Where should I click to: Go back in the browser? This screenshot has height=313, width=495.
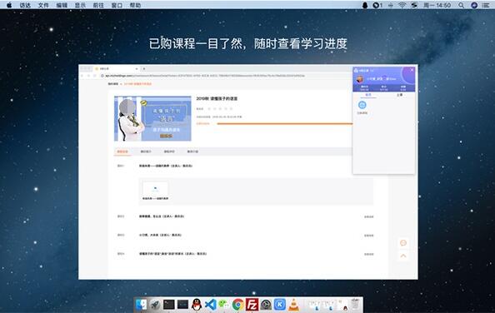click(x=82, y=76)
